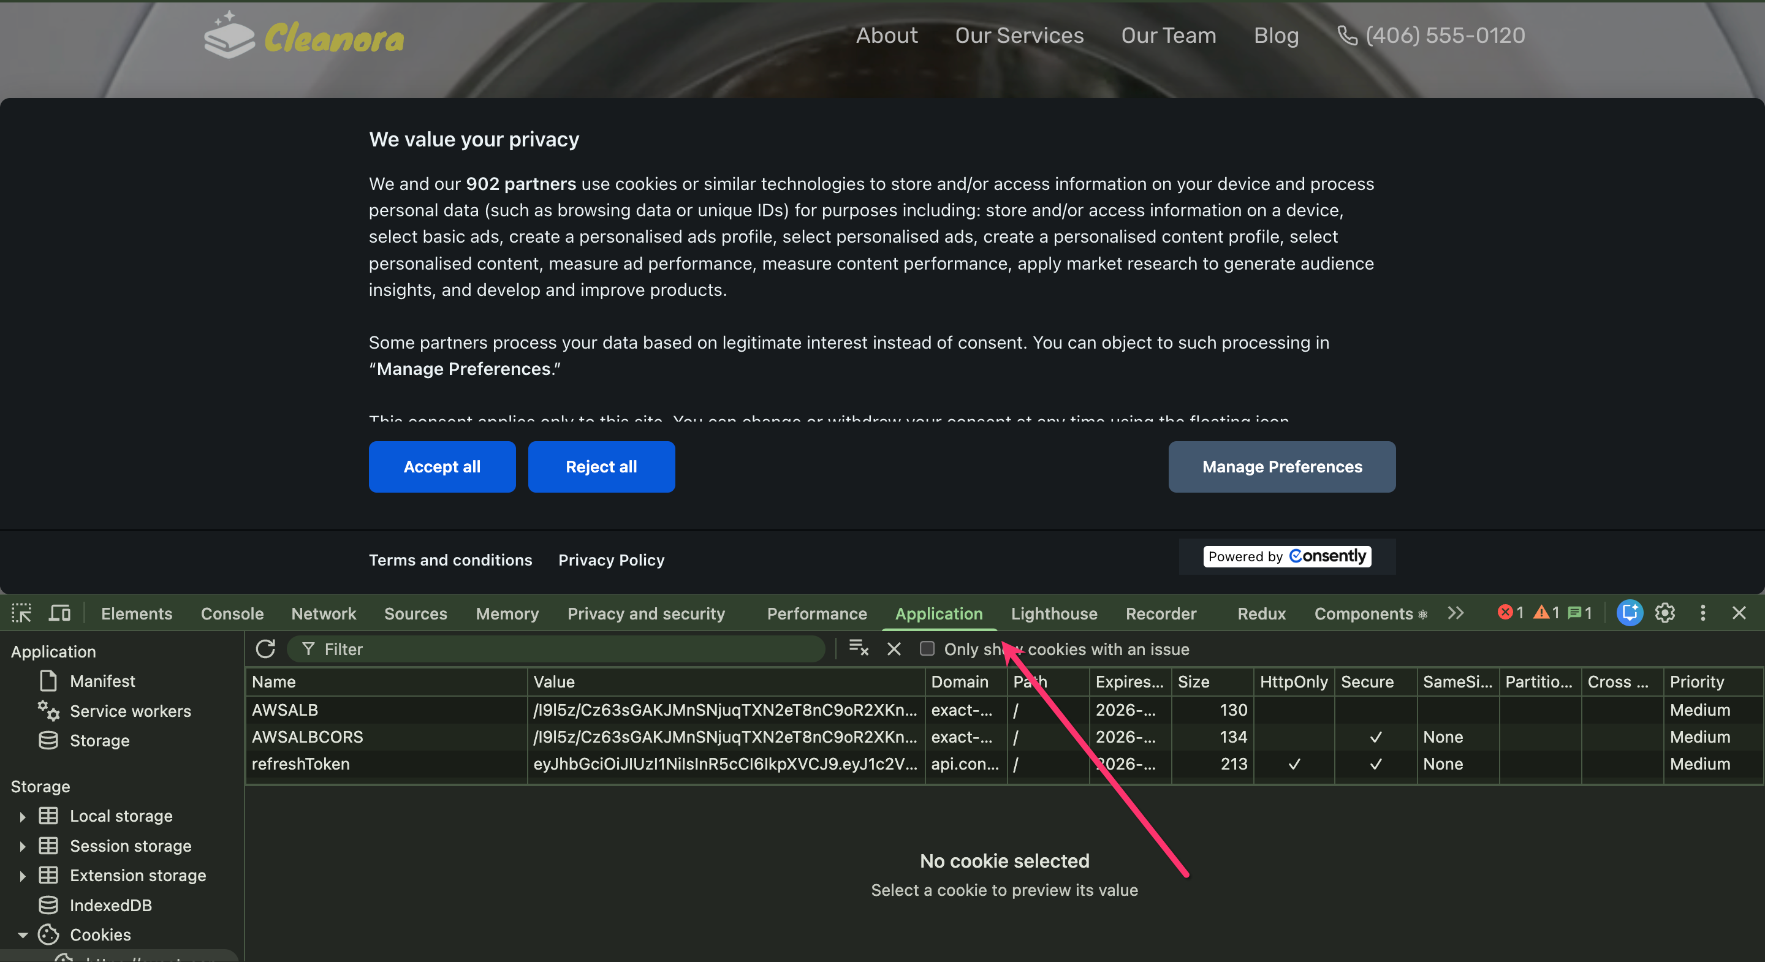Switch to the Lighthouse tab

tap(1054, 614)
